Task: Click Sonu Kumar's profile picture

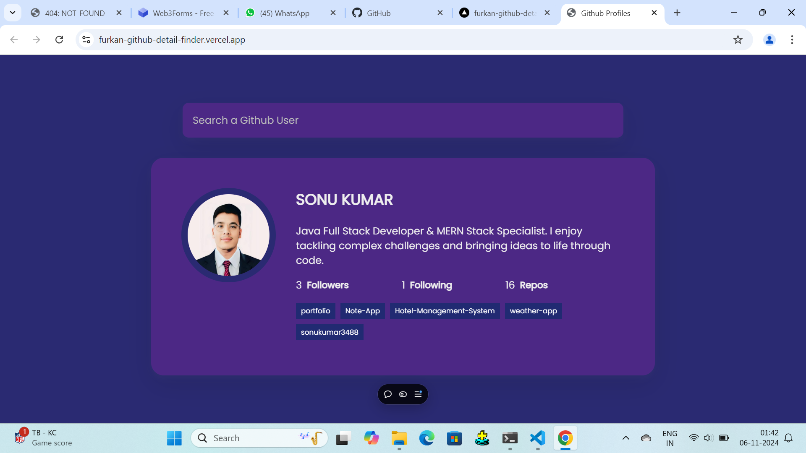Action: point(228,235)
